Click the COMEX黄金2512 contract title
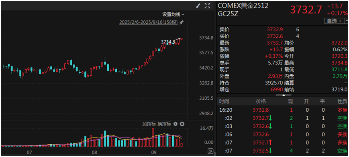Viewport: 349px width, 157px height. click(x=243, y=6)
